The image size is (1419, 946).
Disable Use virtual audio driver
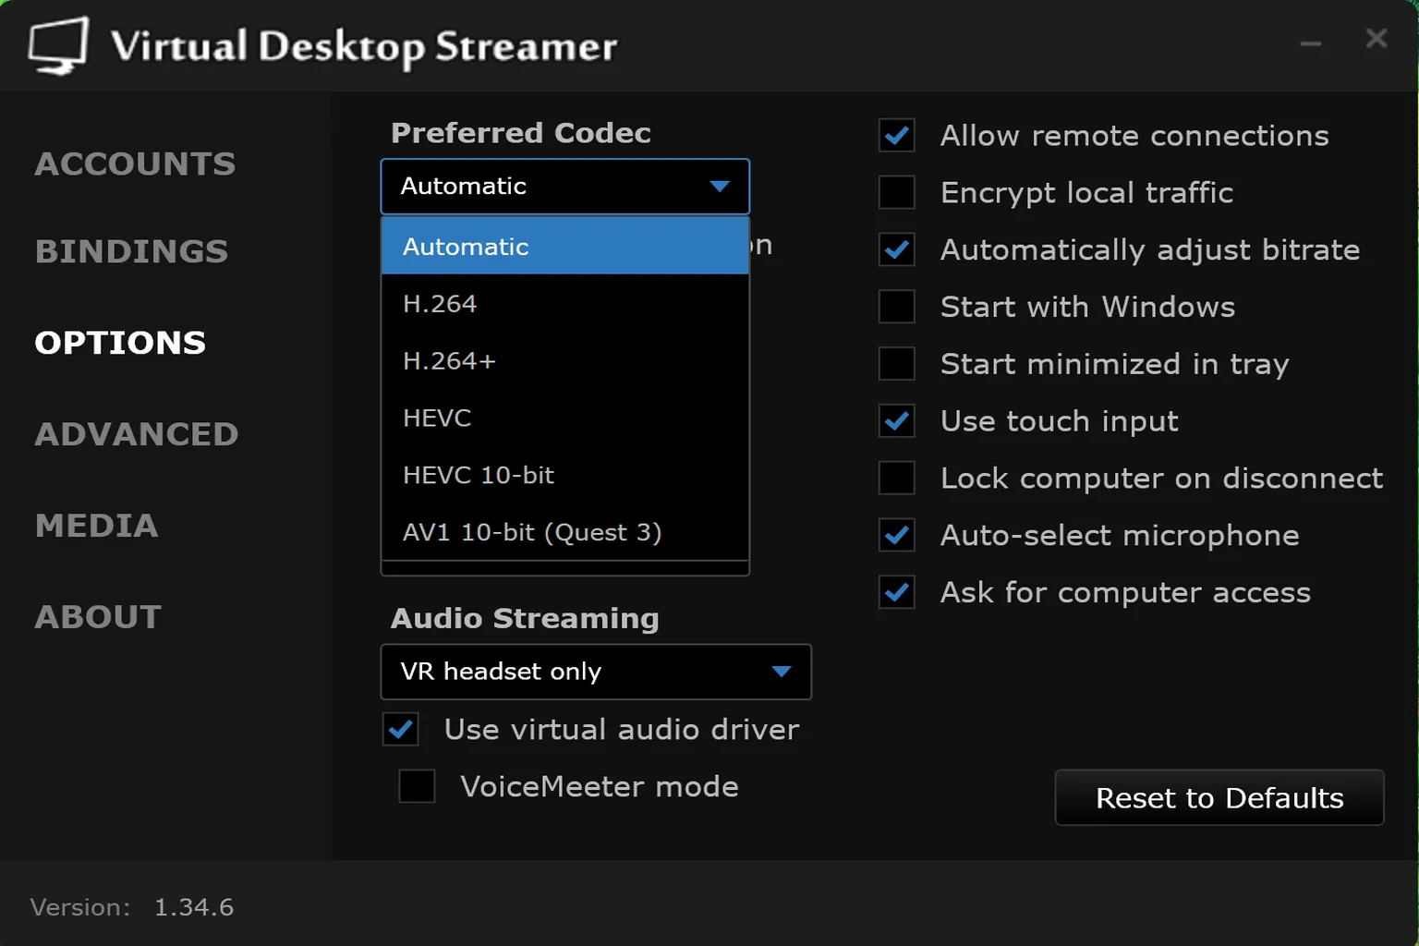(400, 729)
